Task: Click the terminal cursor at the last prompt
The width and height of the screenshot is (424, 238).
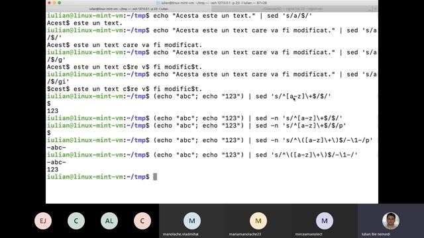Action: (155, 177)
